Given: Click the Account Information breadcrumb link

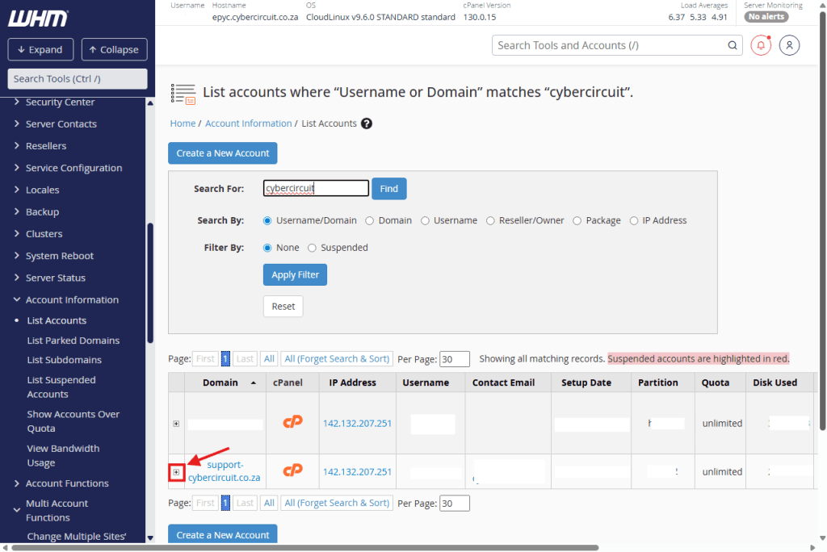Looking at the screenshot, I should (x=248, y=123).
